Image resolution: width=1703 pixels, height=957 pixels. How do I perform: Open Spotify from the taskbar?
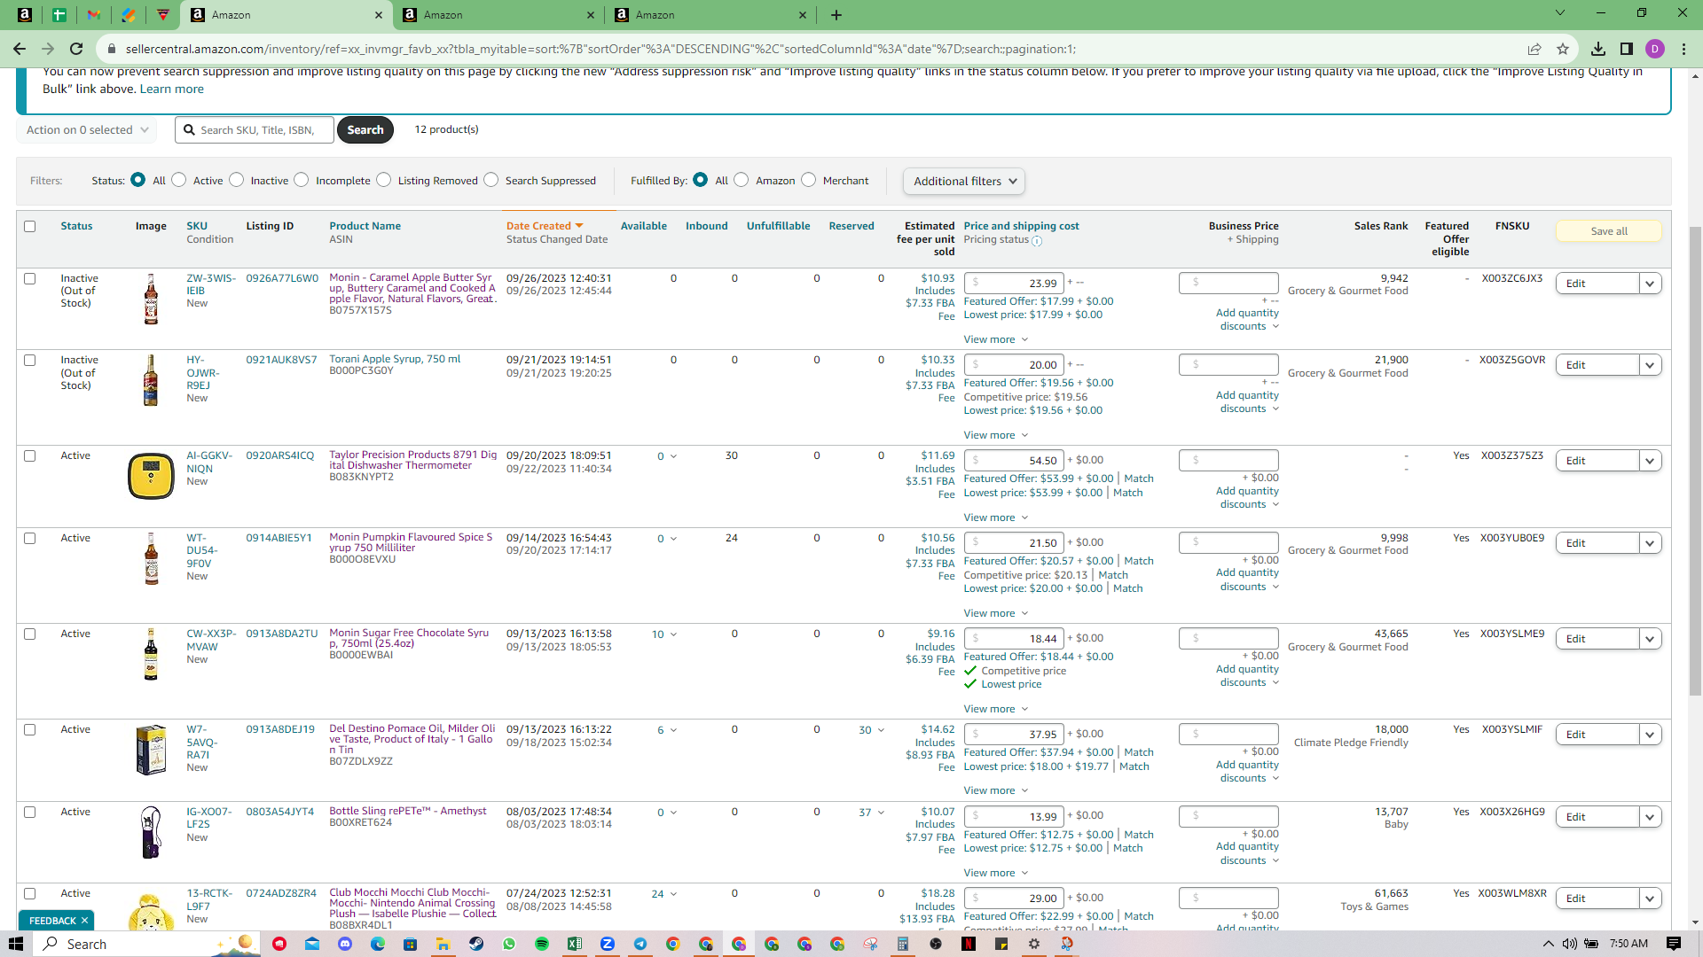(x=542, y=944)
